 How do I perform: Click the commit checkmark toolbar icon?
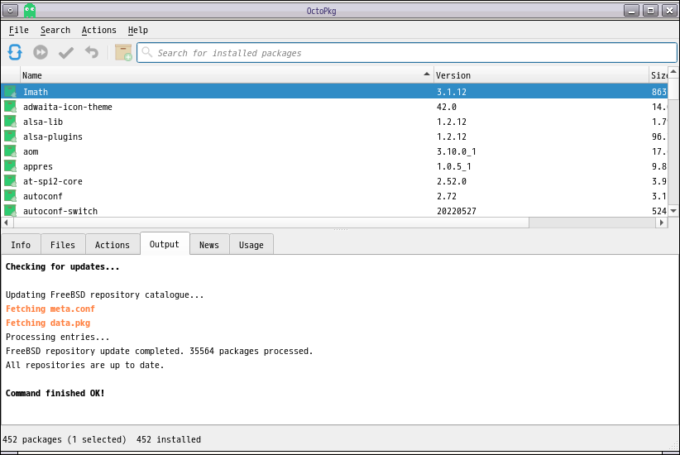[x=66, y=53]
